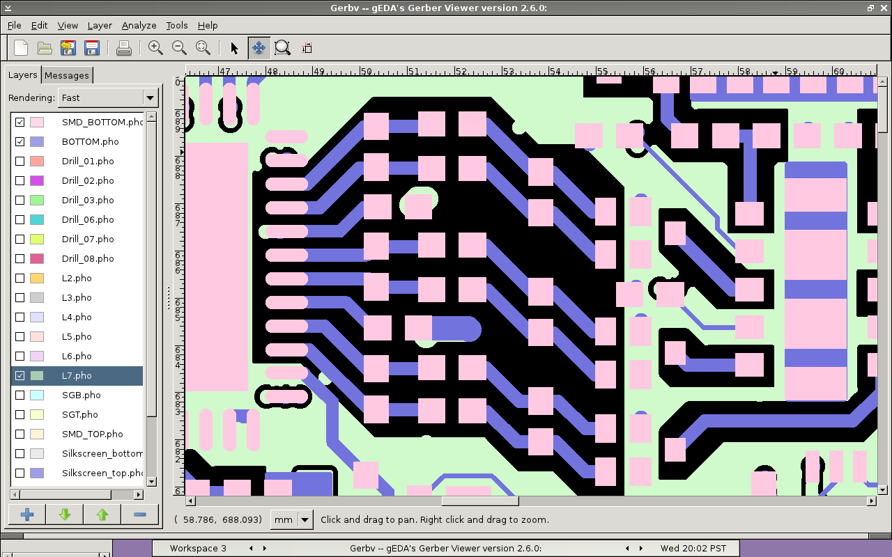Click the New project icon

(x=21, y=48)
